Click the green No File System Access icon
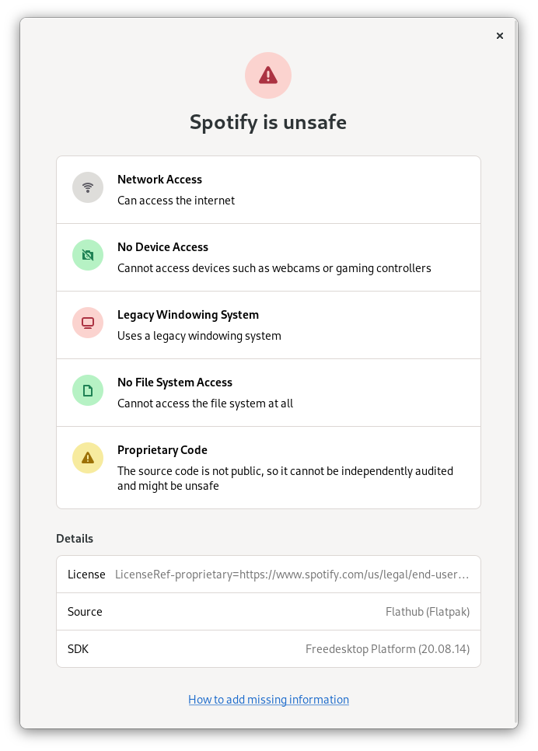 [88, 390]
